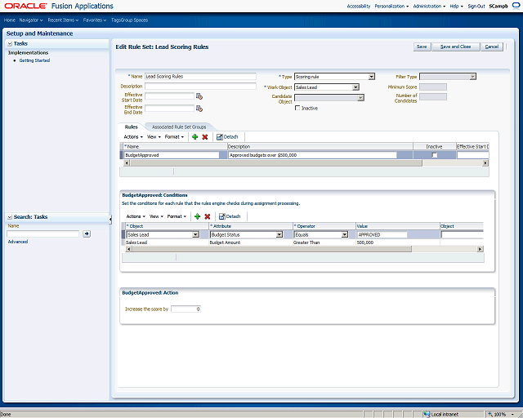Open the status bar zoom level control
523x418 pixels.
click(501, 415)
